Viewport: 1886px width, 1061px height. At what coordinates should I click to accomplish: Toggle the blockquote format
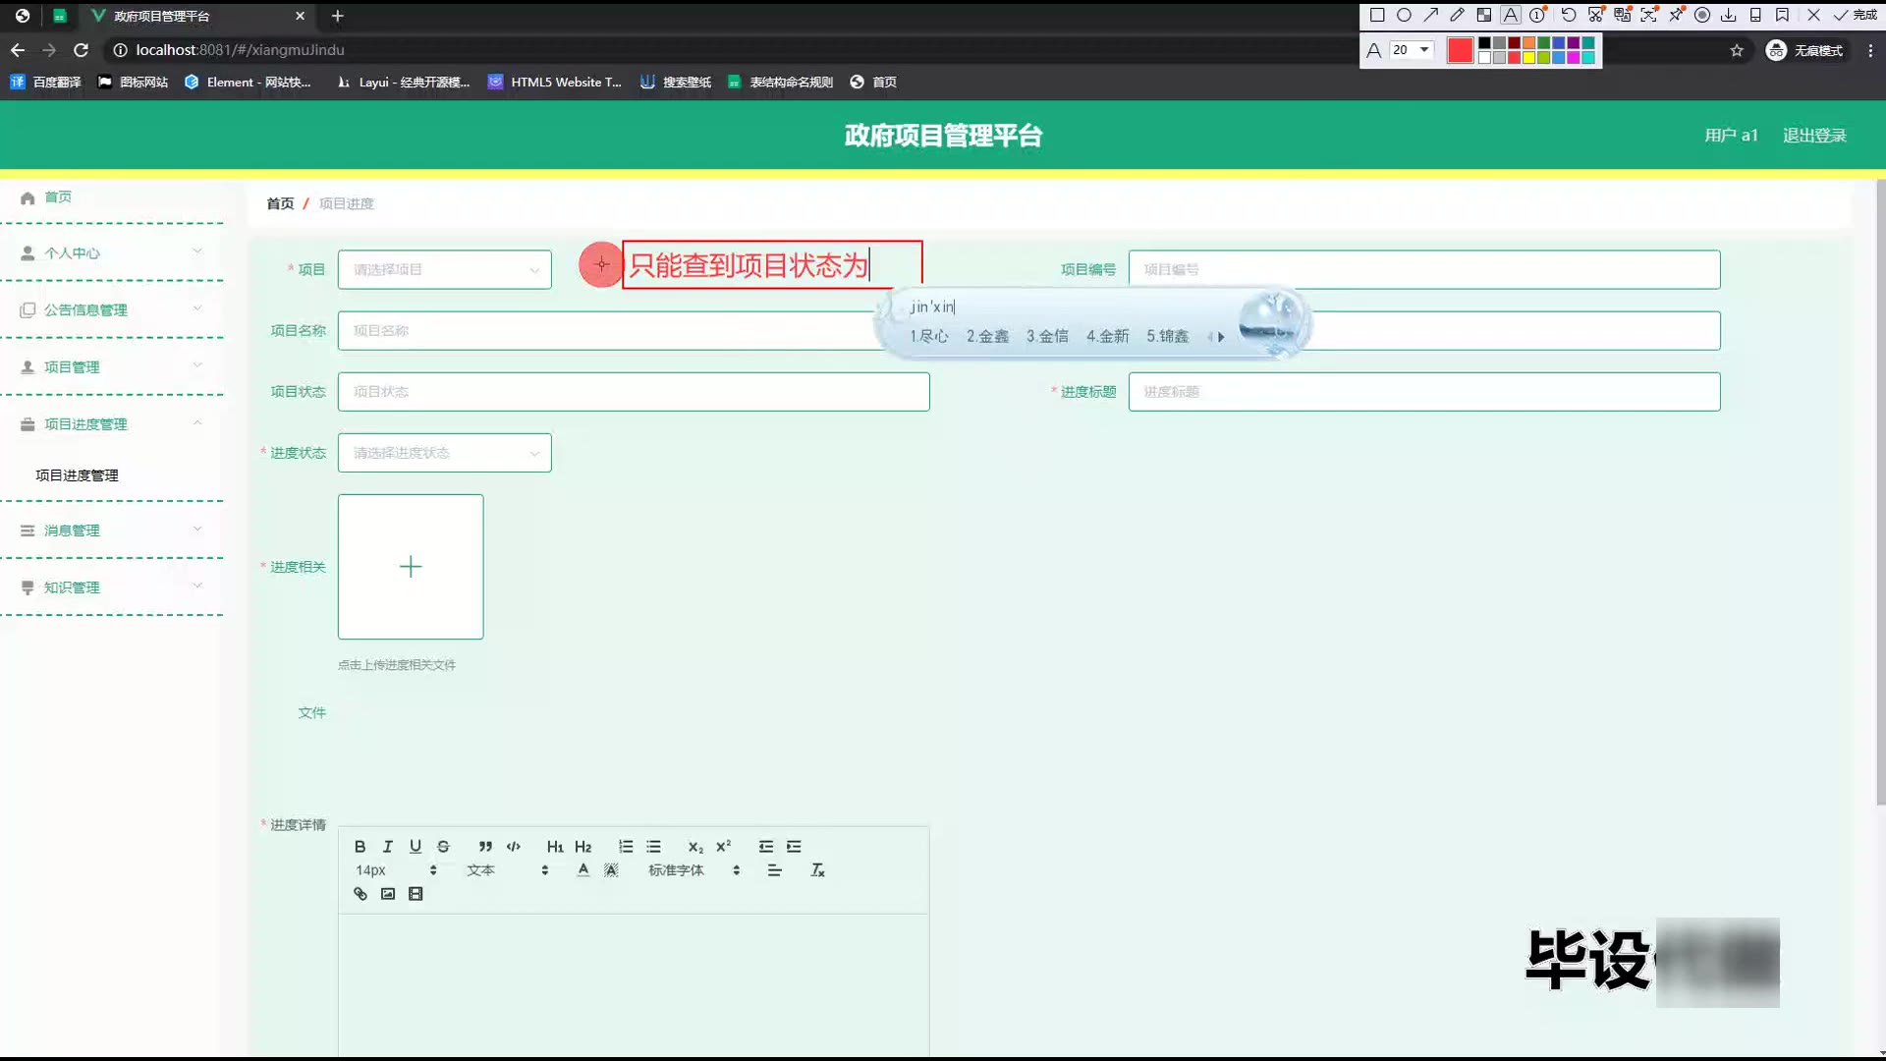click(485, 846)
